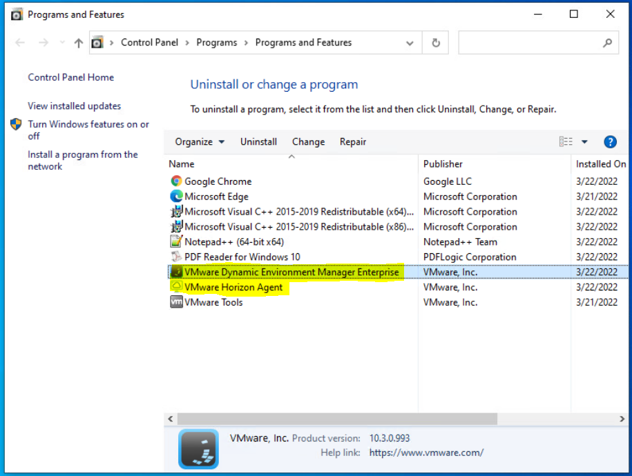Click the back navigation arrow
Viewport: 632px width, 476px height.
click(20, 43)
